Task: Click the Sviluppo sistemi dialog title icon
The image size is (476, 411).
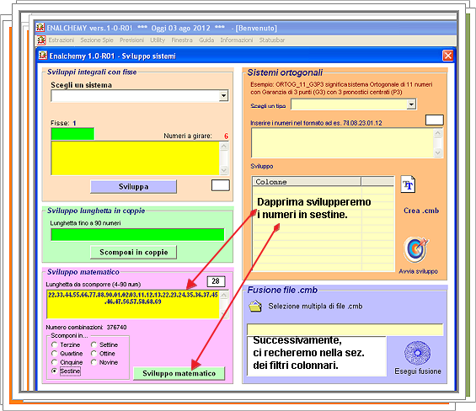Action: 43,56
